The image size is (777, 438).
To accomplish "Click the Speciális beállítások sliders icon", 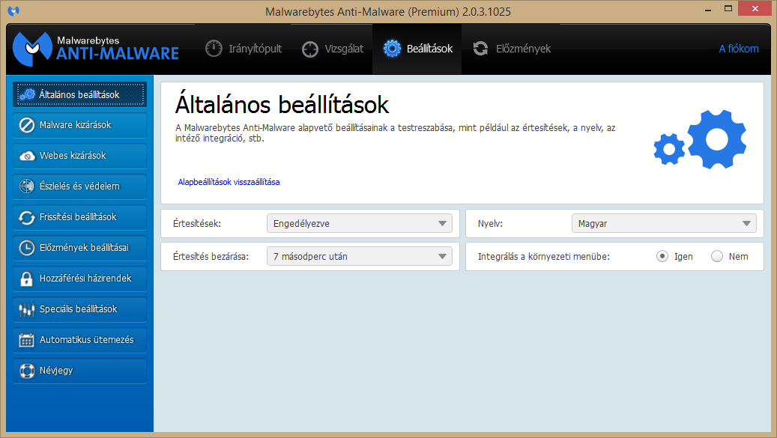I will [x=27, y=309].
